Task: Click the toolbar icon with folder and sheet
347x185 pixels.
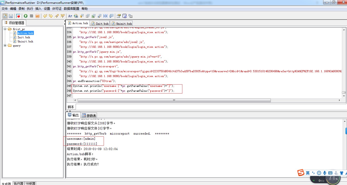Action: [119, 16]
